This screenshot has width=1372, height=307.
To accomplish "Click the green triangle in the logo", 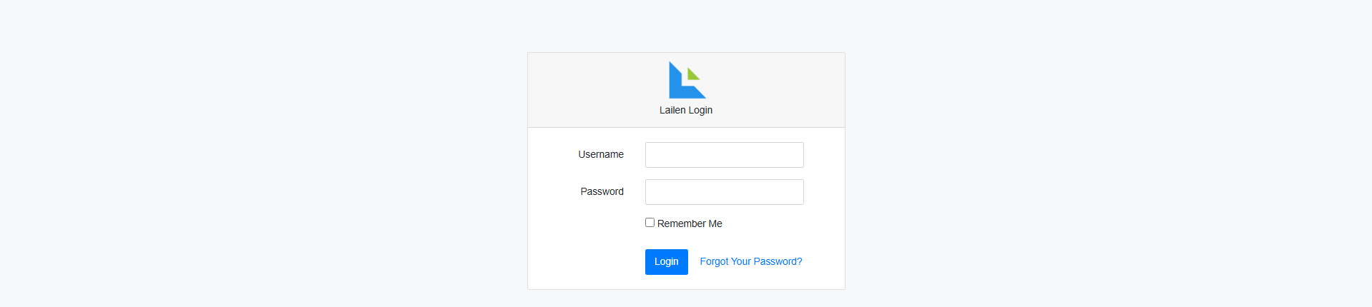I will pyautogui.click(x=692, y=75).
